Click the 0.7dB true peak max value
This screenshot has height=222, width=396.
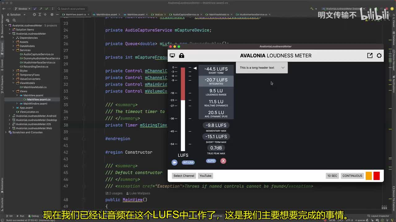coord(216,148)
